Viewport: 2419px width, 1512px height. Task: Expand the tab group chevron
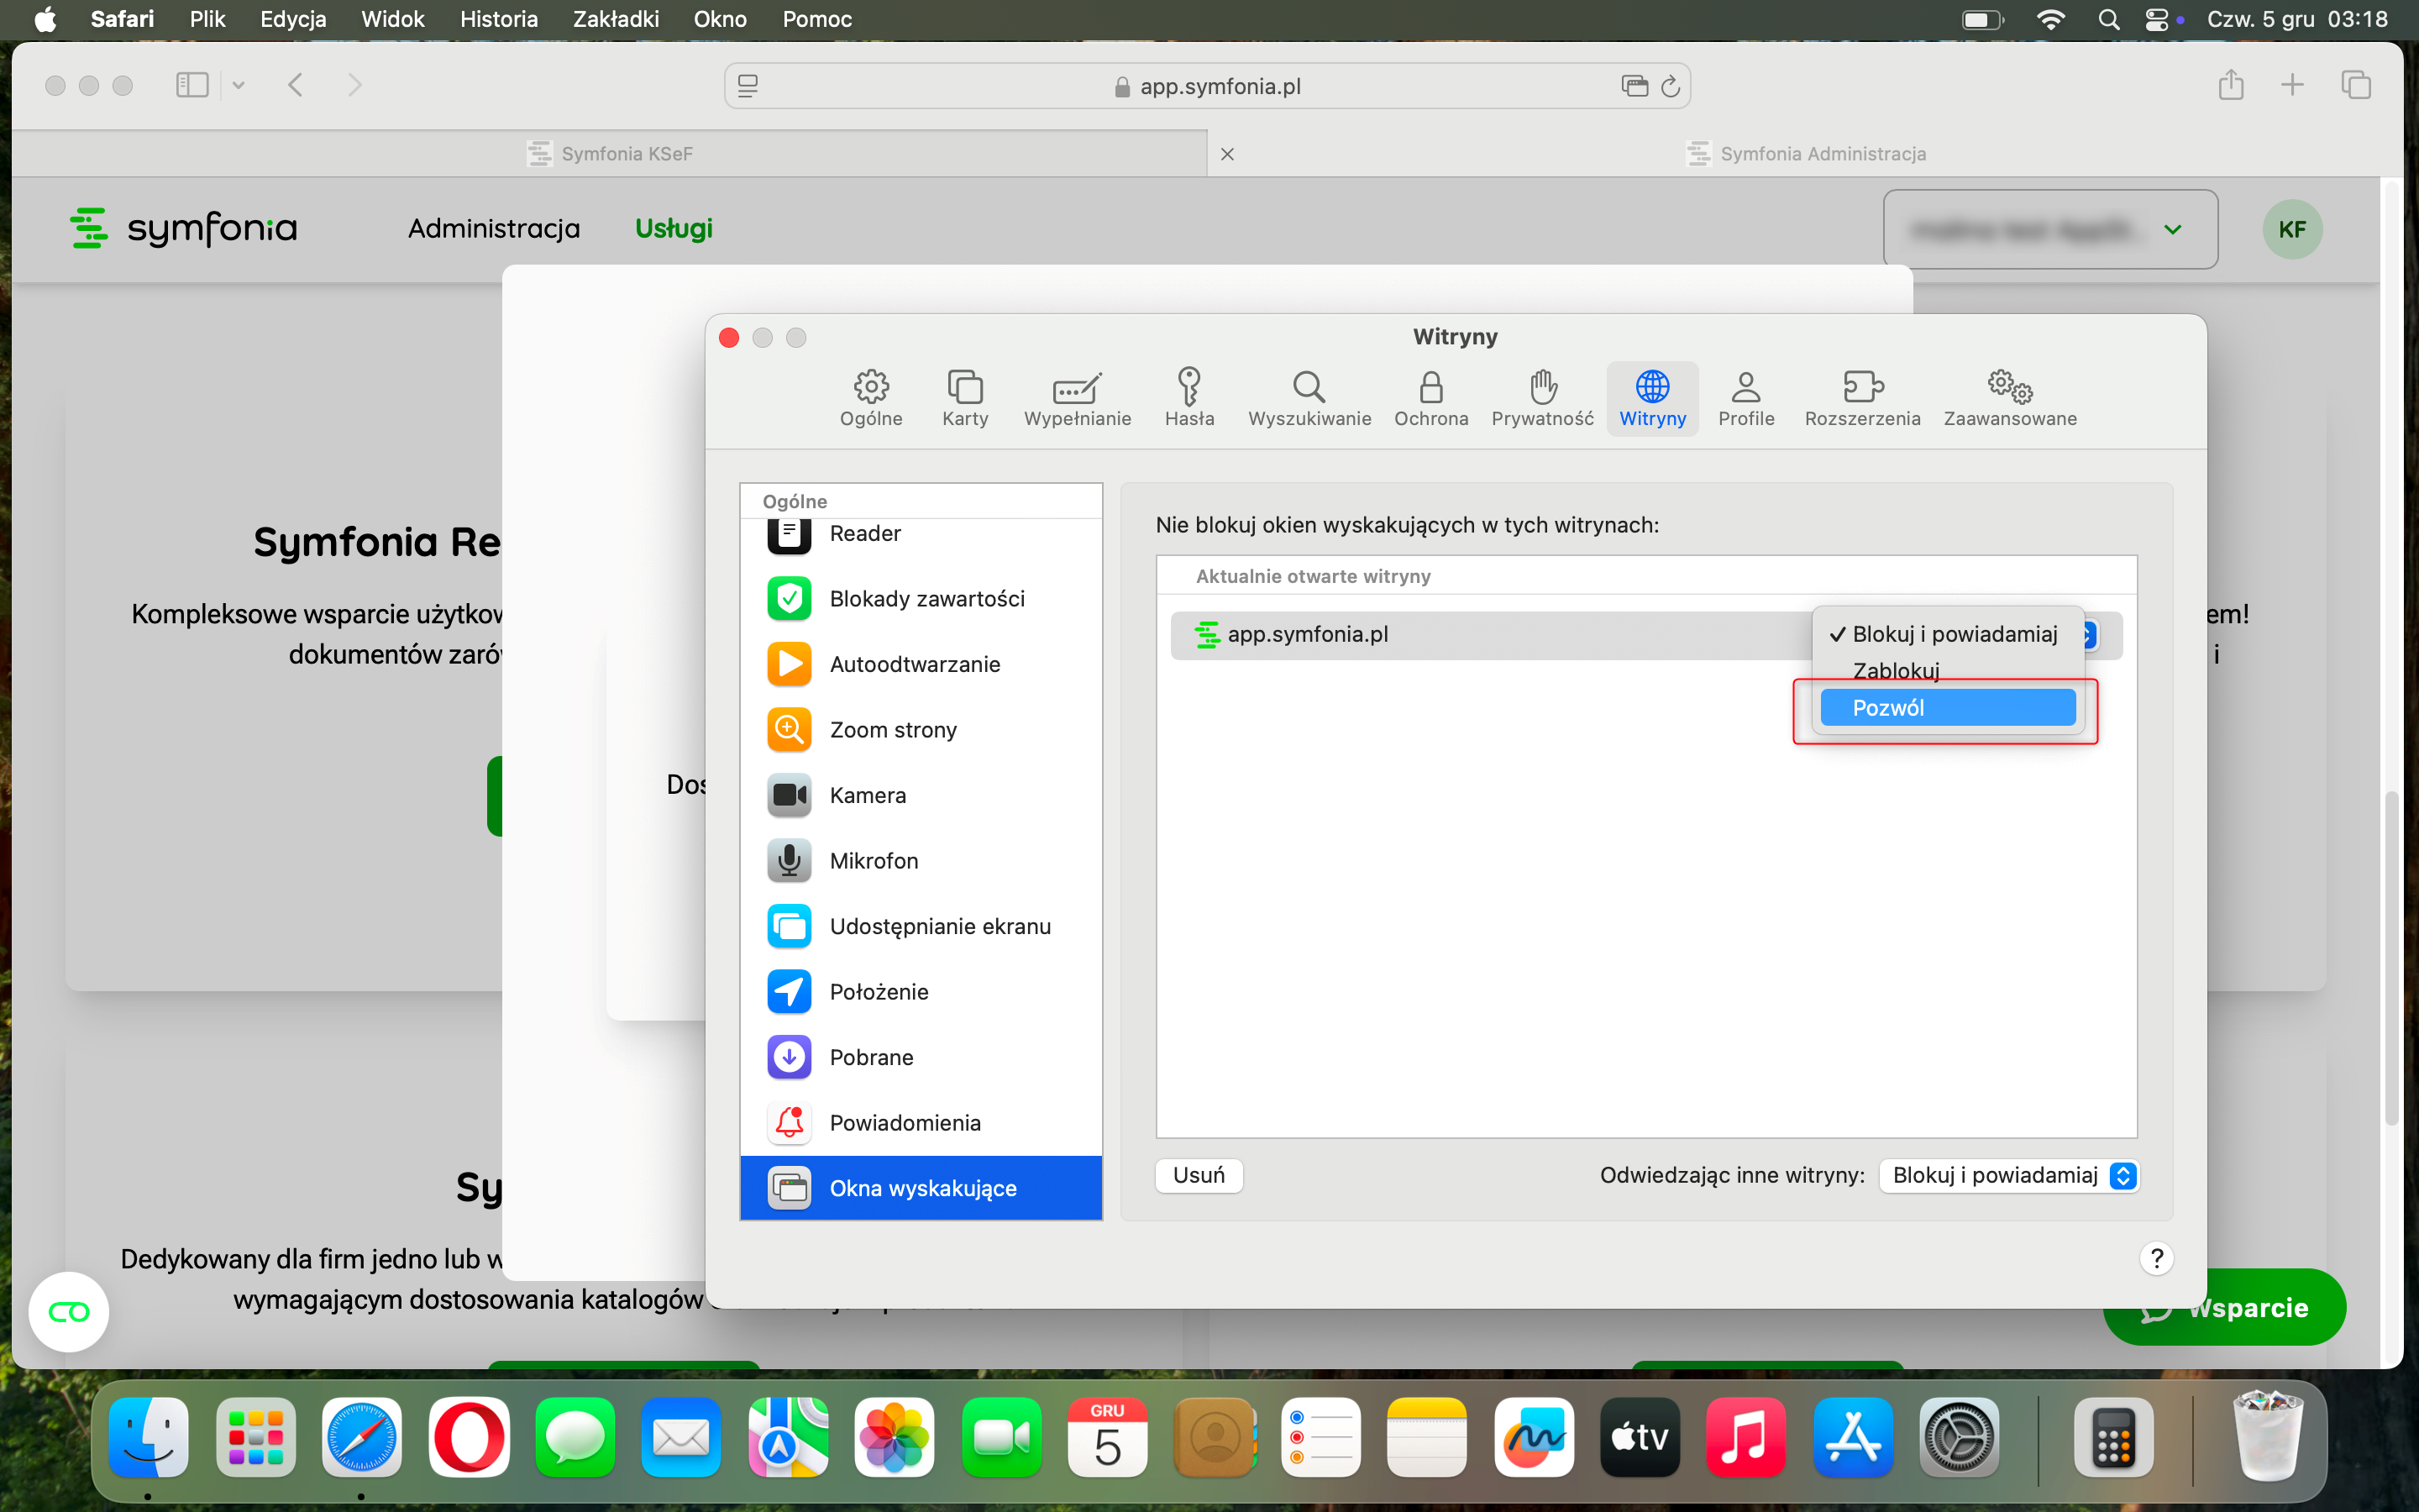(x=238, y=85)
